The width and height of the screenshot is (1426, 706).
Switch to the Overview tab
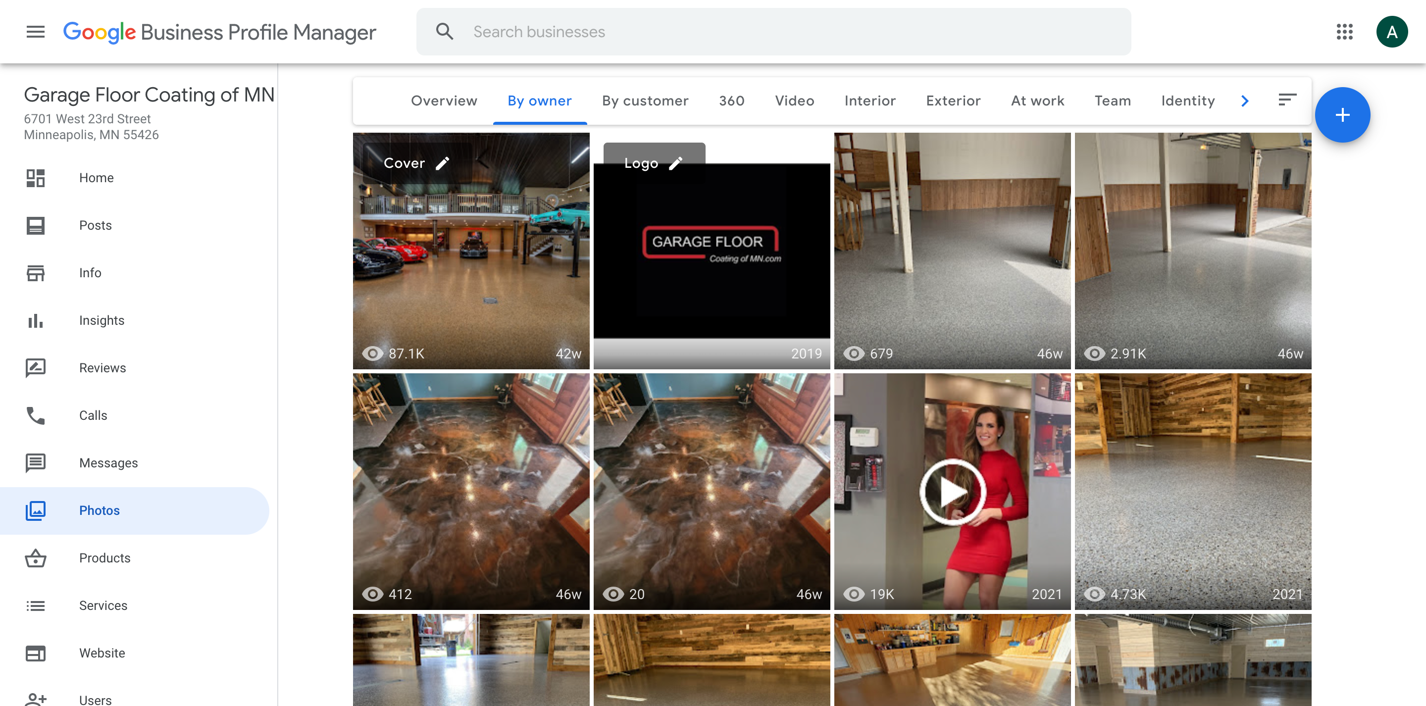pyautogui.click(x=444, y=101)
